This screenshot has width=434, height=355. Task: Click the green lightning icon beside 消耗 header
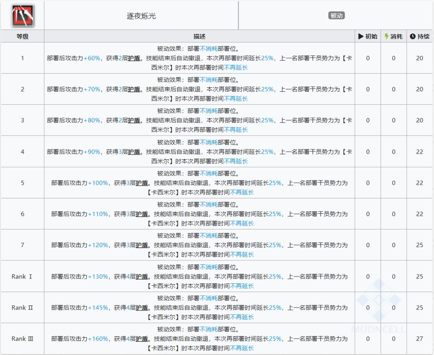[x=386, y=36]
